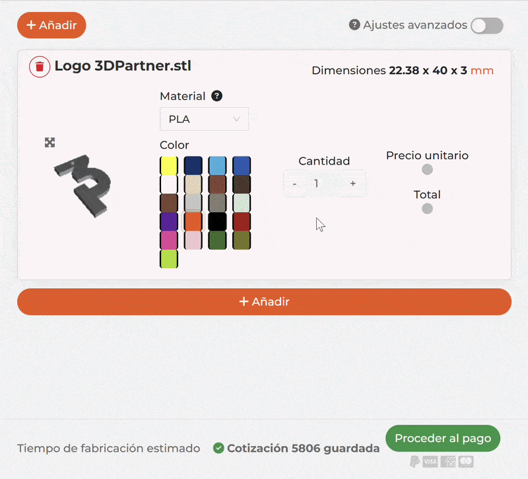Expand the 3D model preview fullscreen
Image resolution: width=528 pixels, height=479 pixels.
[x=50, y=143]
